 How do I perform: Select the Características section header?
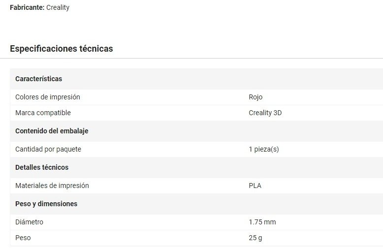coord(38,79)
